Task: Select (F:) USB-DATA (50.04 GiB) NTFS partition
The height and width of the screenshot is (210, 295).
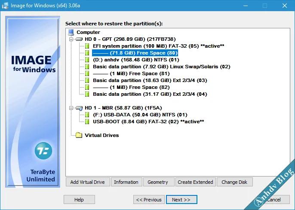Action: 140,115
